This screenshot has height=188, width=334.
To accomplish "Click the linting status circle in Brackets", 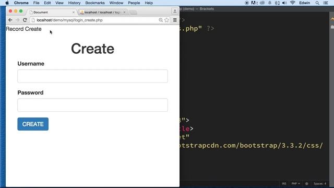I will pyautogui.click(x=307, y=183).
